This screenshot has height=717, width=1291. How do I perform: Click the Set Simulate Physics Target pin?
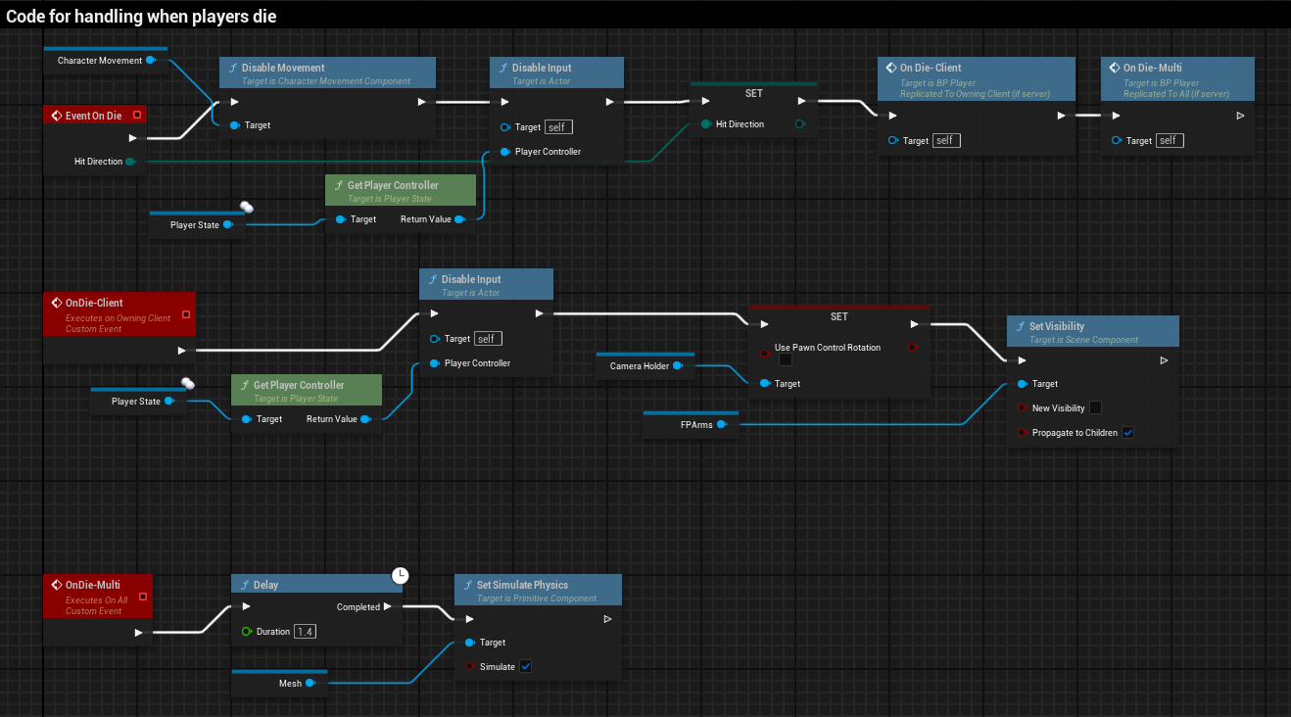470,643
